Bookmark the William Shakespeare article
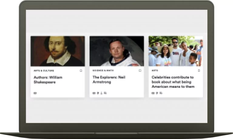The width and height of the screenshot is (233, 139). tap(81, 71)
